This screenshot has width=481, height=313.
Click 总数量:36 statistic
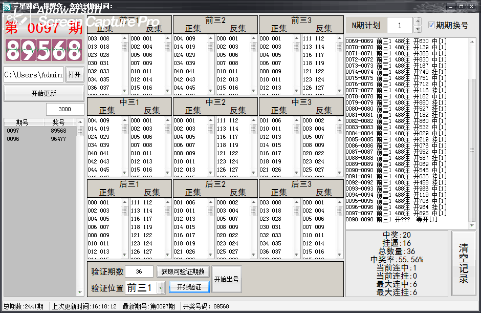tap(397, 251)
